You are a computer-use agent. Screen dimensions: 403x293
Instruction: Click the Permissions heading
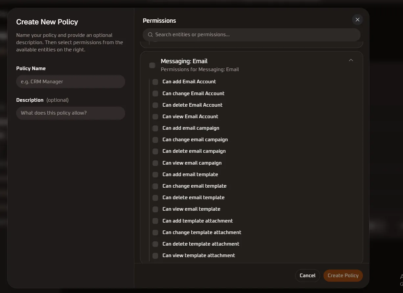pyautogui.click(x=159, y=21)
